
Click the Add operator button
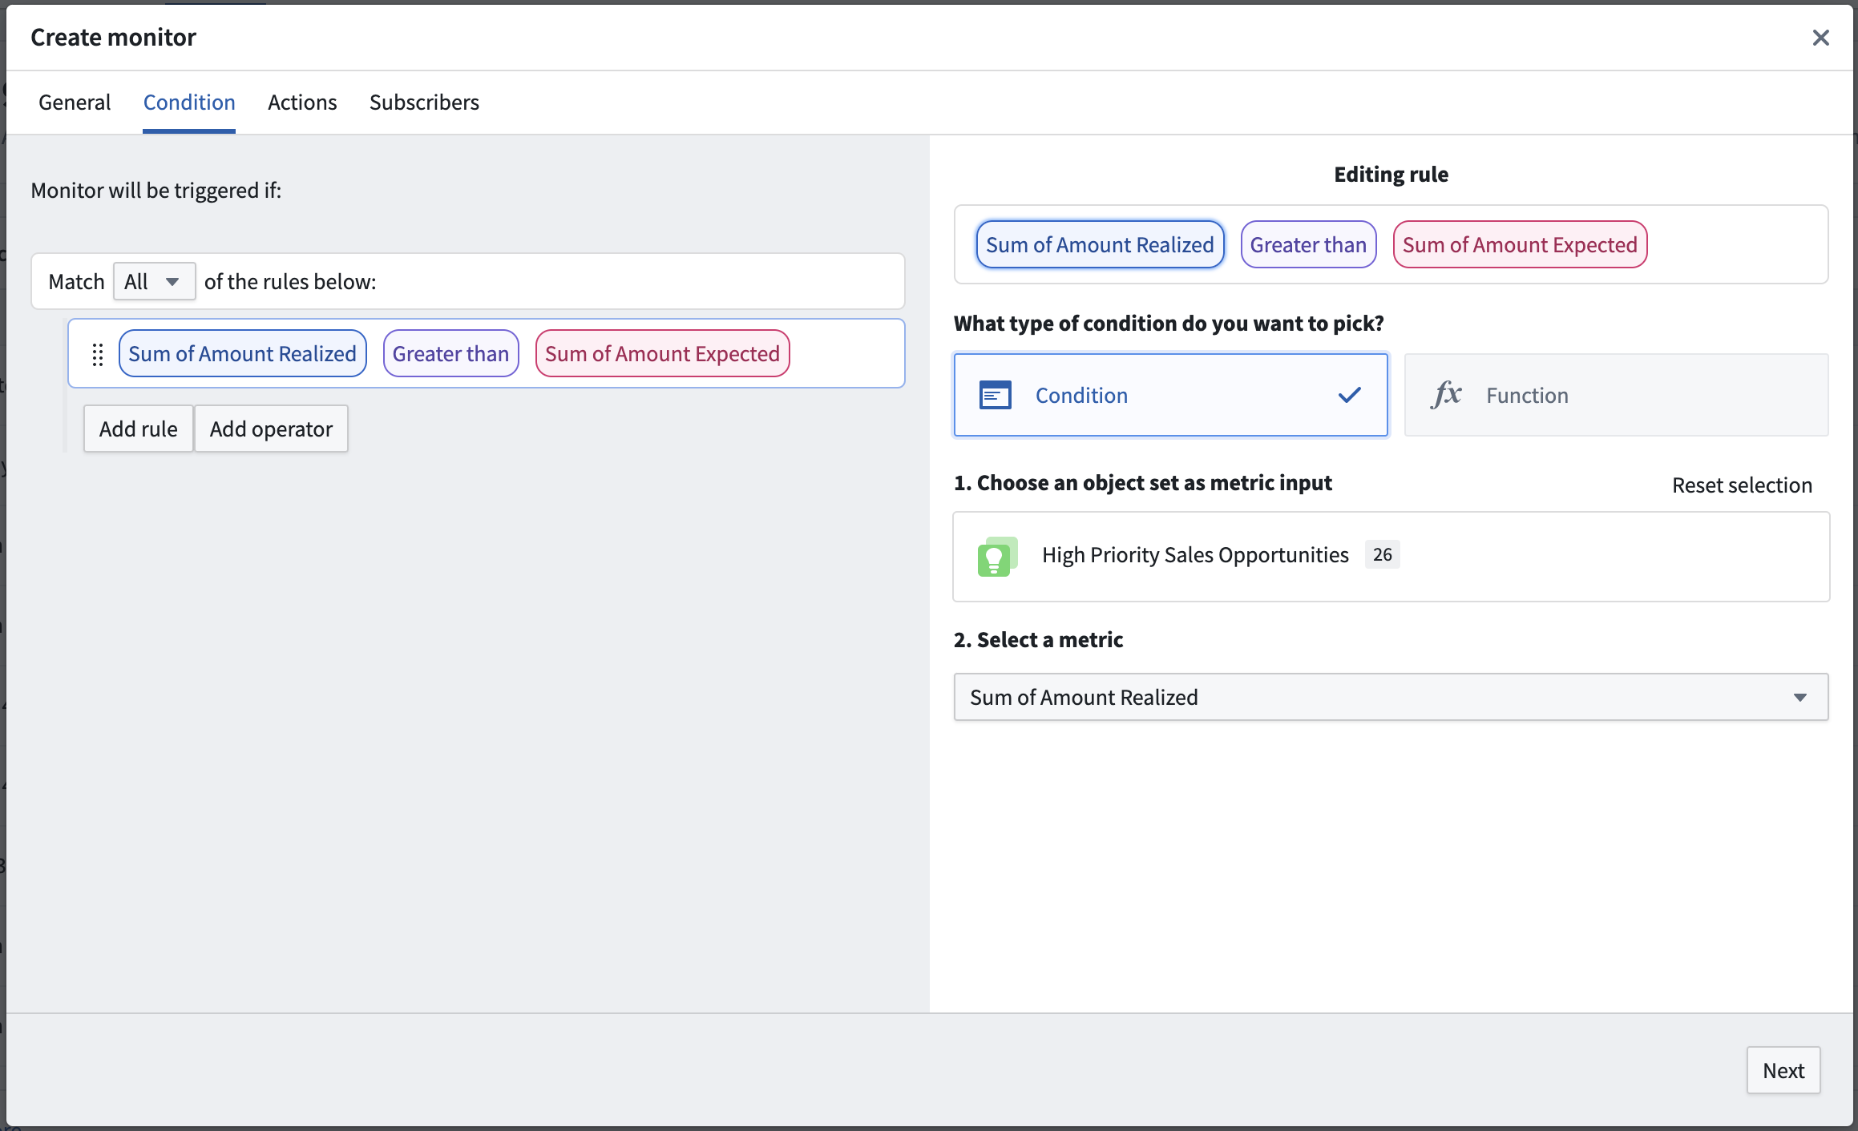(x=271, y=429)
